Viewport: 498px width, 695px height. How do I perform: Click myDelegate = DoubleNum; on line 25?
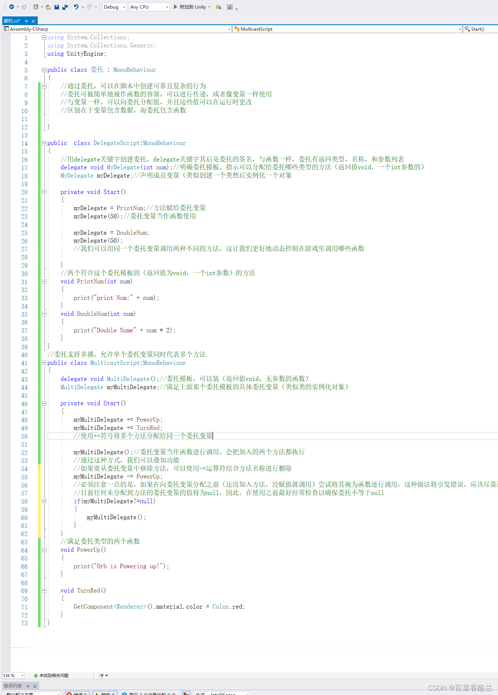click(x=111, y=233)
